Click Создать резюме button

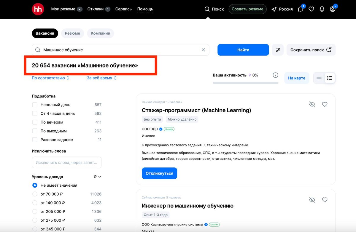247,9
